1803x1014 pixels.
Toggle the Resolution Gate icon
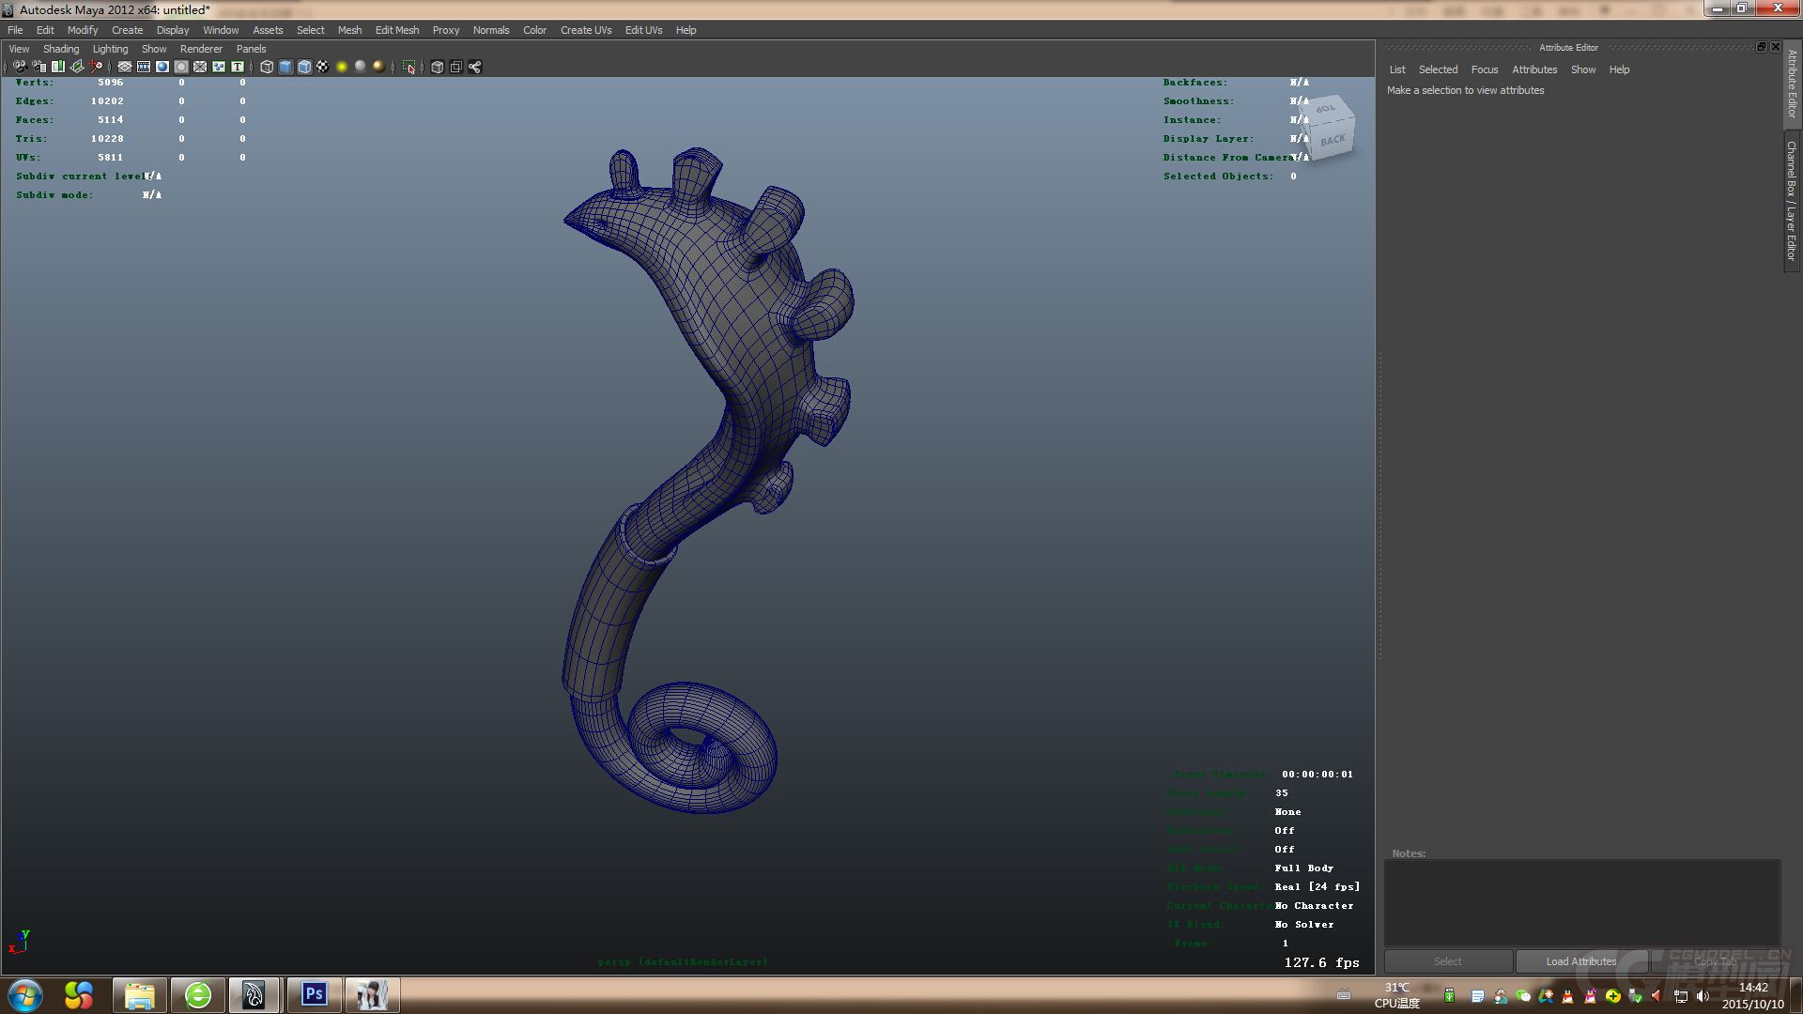162,67
